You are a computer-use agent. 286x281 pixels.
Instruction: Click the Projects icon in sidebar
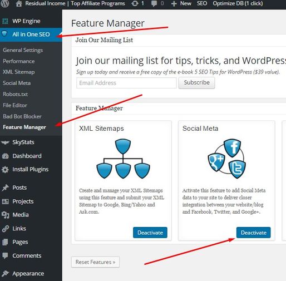click(5, 201)
